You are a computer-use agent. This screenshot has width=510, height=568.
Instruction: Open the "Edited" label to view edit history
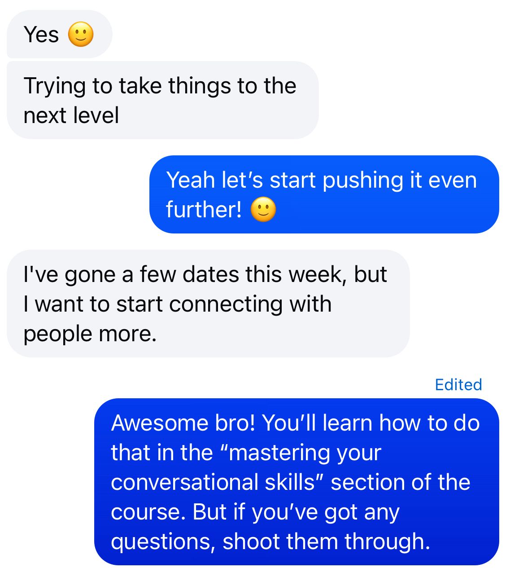458,385
